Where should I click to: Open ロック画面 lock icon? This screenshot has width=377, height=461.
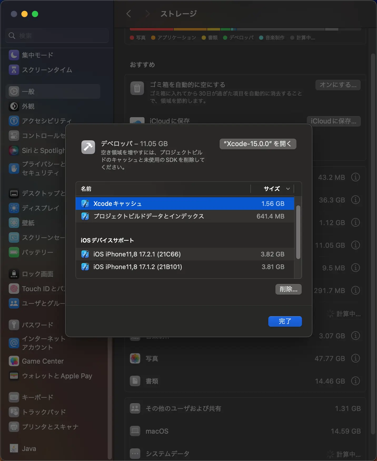pyautogui.click(x=14, y=274)
